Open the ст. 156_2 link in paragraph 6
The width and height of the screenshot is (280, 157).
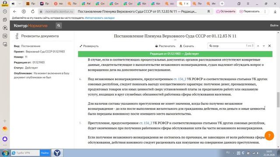(x=180, y=79)
